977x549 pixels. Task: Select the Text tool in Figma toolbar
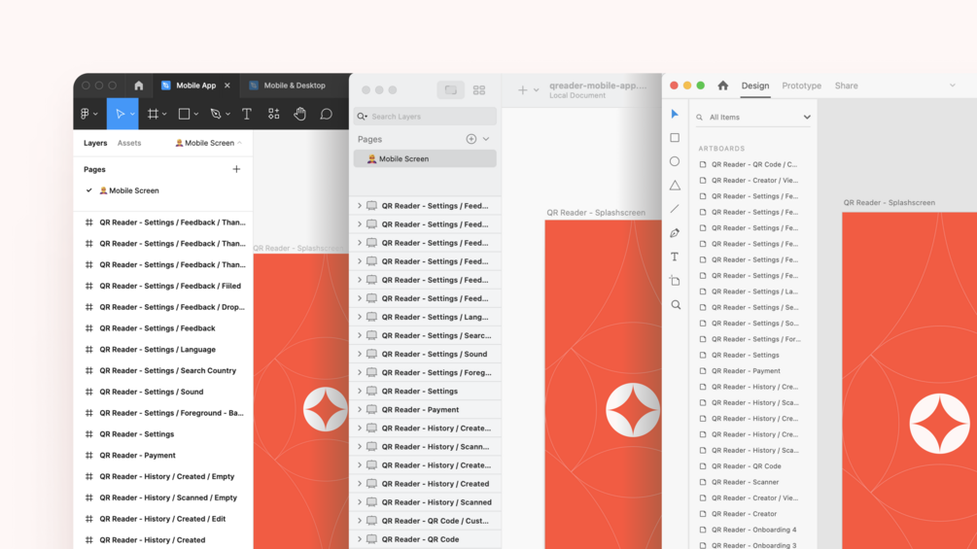coord(247,114)
